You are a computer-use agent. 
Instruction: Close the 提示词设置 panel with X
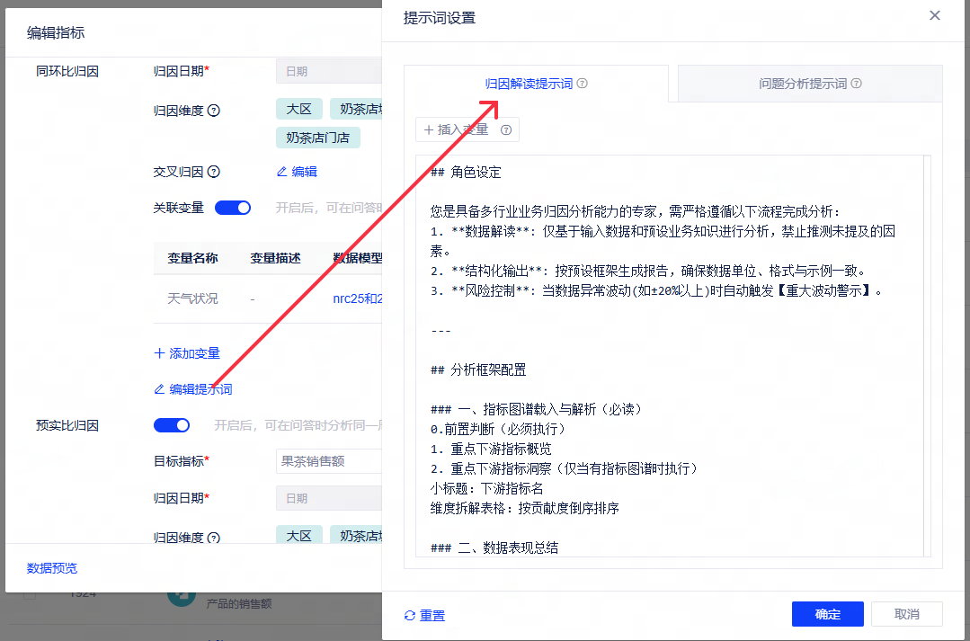(935, 15)
